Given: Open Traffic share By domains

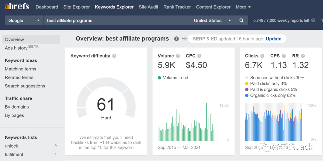Looking at the screenshot, I should (17, 107).
